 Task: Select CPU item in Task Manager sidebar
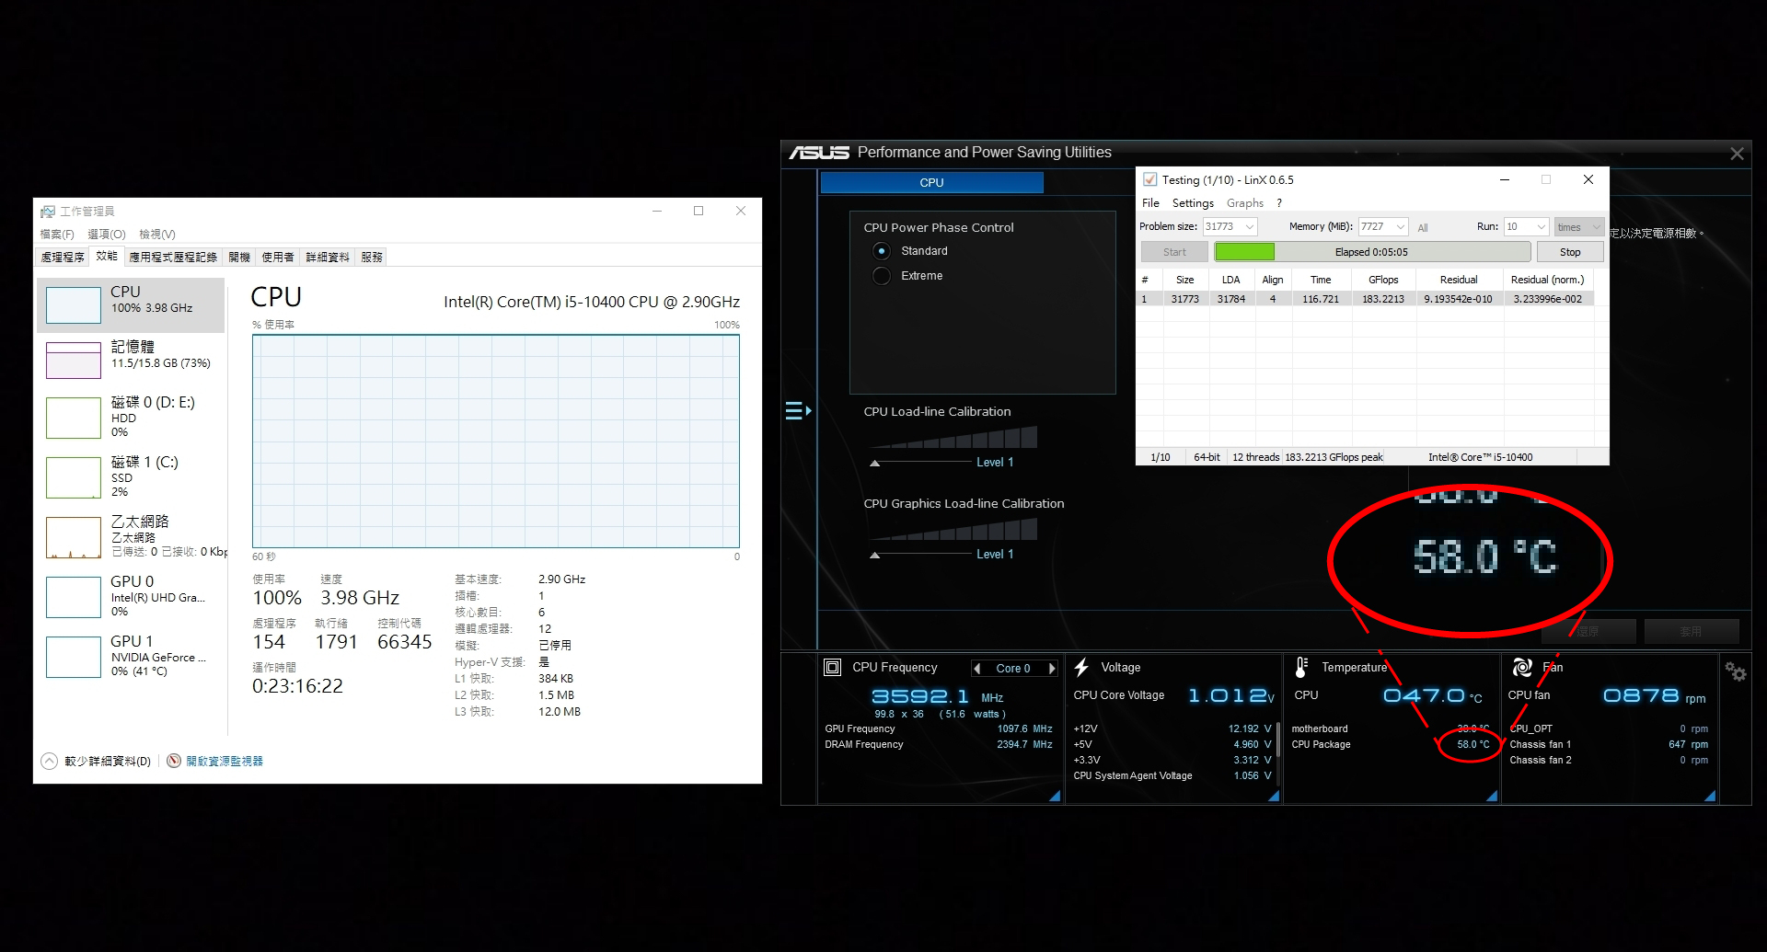[x=131, y=304]
